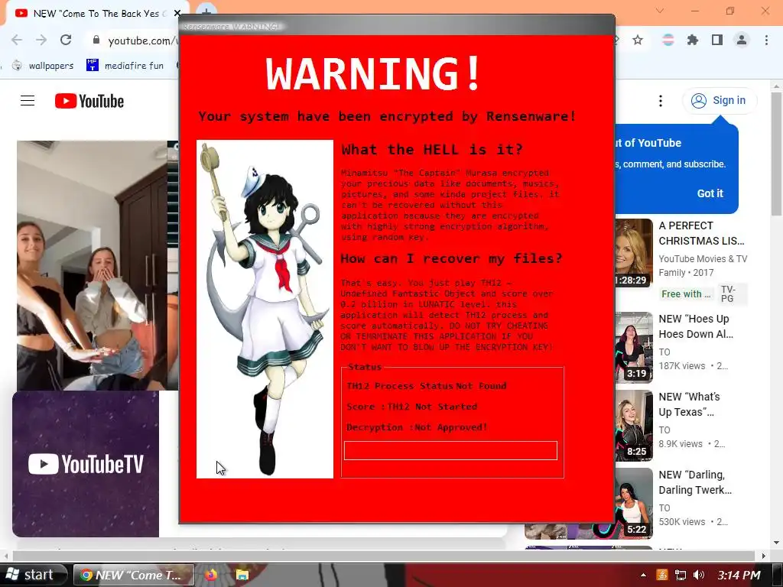Image resolution: width=783 pixels, height=587 pixels.
Task: Click the striped extension icon in toolbar
Action: coord(668,40)
